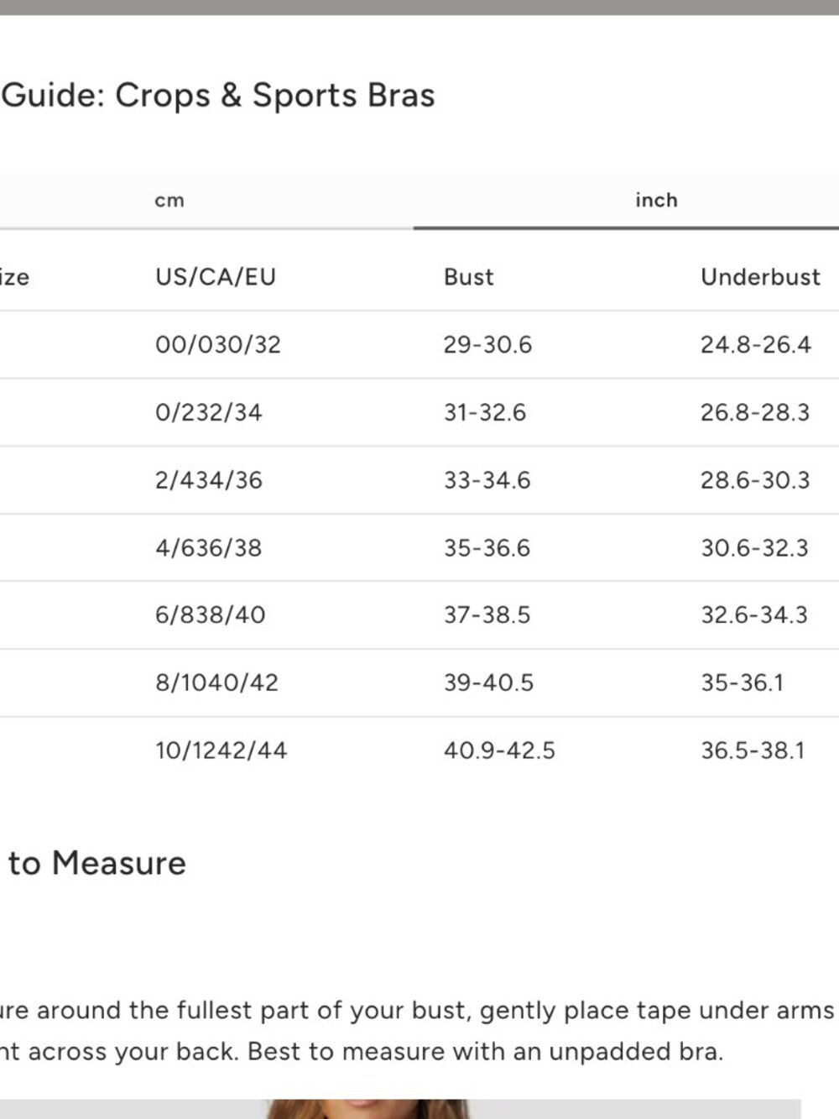Open the model image below instructions

click(x=400, y=1109)
